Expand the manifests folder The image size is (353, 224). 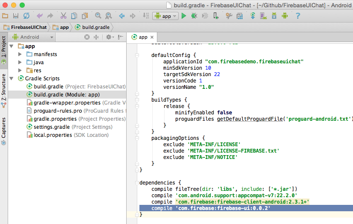tap(20, 54)
